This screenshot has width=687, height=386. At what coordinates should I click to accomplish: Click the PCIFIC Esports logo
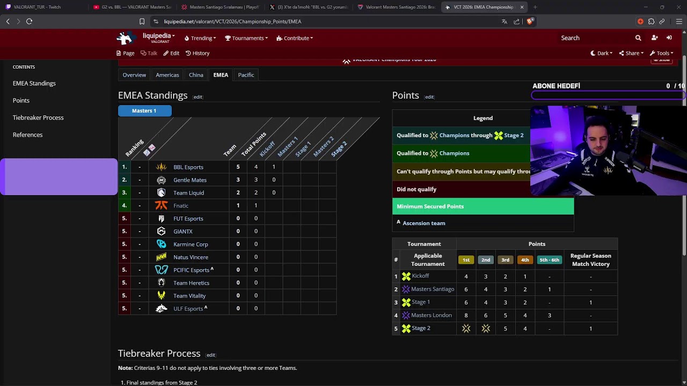tap(161, 270)
